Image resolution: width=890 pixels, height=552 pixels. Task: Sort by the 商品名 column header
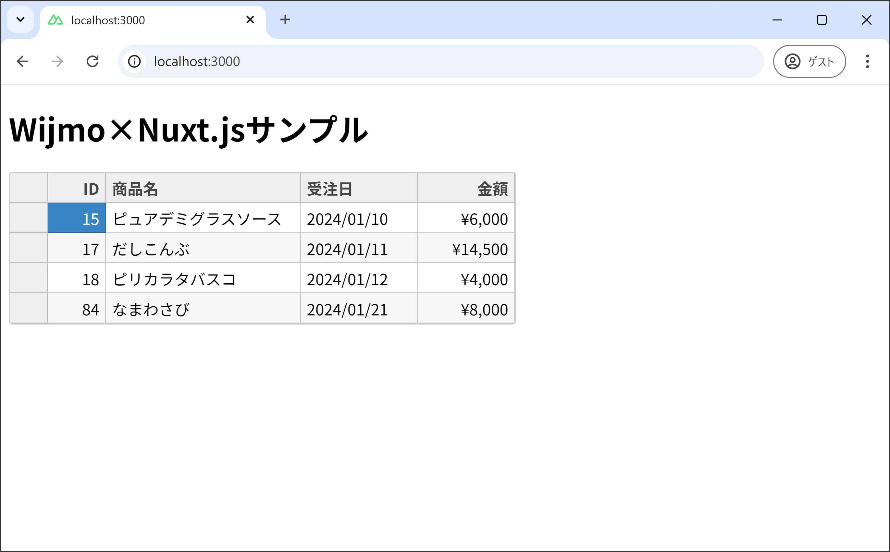(203, 188)
